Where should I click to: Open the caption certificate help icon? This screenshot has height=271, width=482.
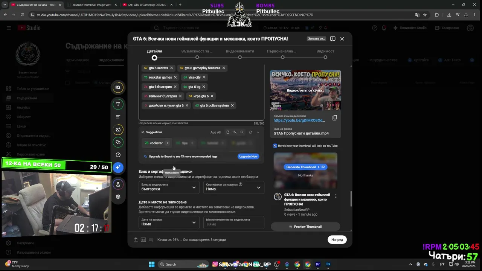coord(240,184)
